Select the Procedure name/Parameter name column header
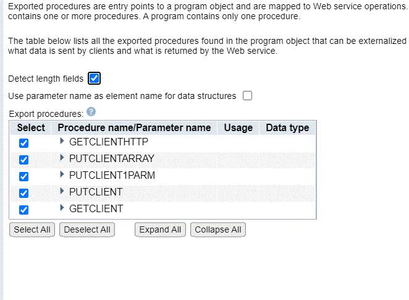The image size is (409, 300). coord(134,128)
